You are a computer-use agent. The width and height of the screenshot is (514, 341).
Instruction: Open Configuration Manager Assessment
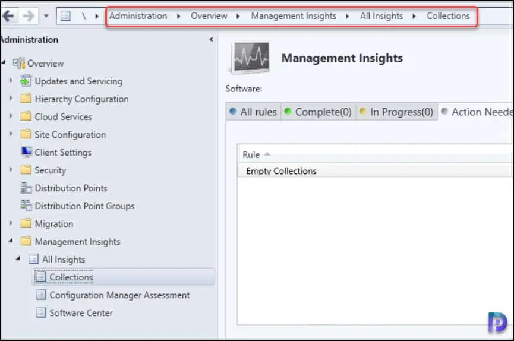(119, 295)
